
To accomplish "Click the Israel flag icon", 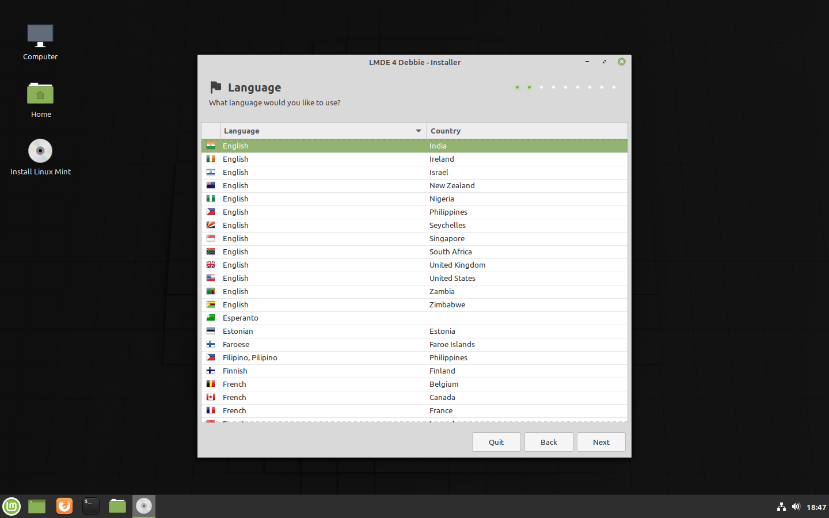I will [211, 172].
